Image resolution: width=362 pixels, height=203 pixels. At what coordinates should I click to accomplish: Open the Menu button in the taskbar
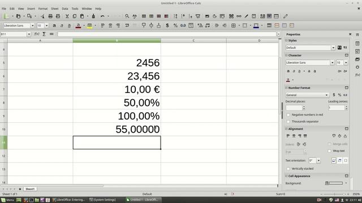coord(7,200)
